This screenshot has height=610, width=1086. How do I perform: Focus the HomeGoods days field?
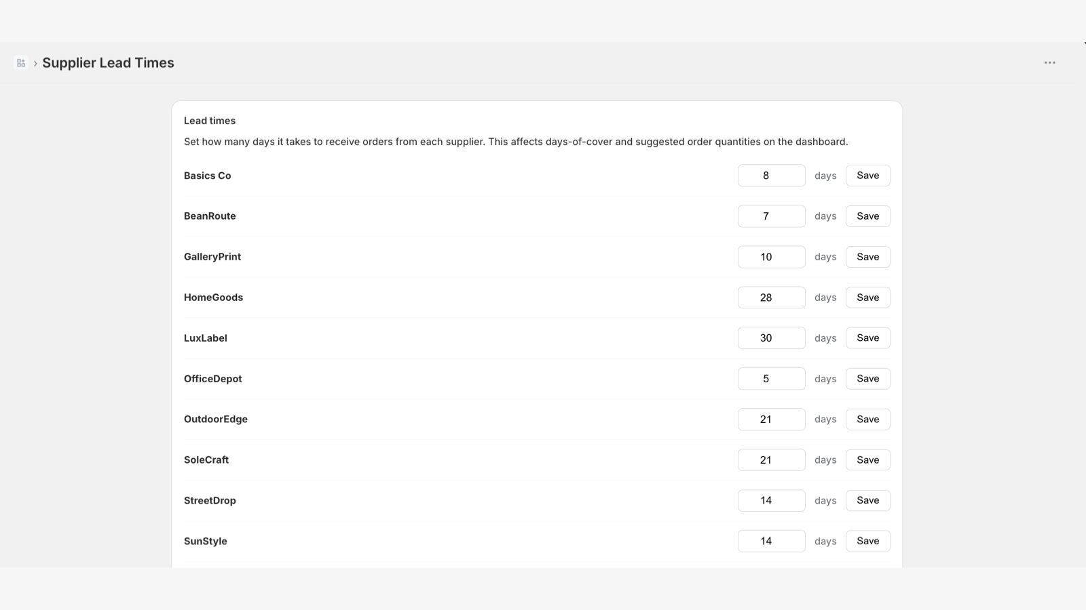pos(771,298)
